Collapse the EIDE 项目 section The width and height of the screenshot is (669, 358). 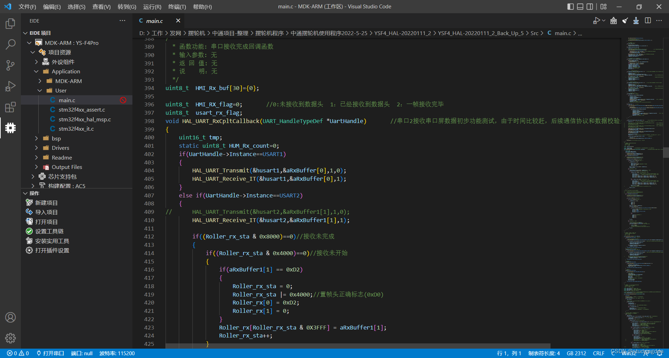(x=25, y=33)
